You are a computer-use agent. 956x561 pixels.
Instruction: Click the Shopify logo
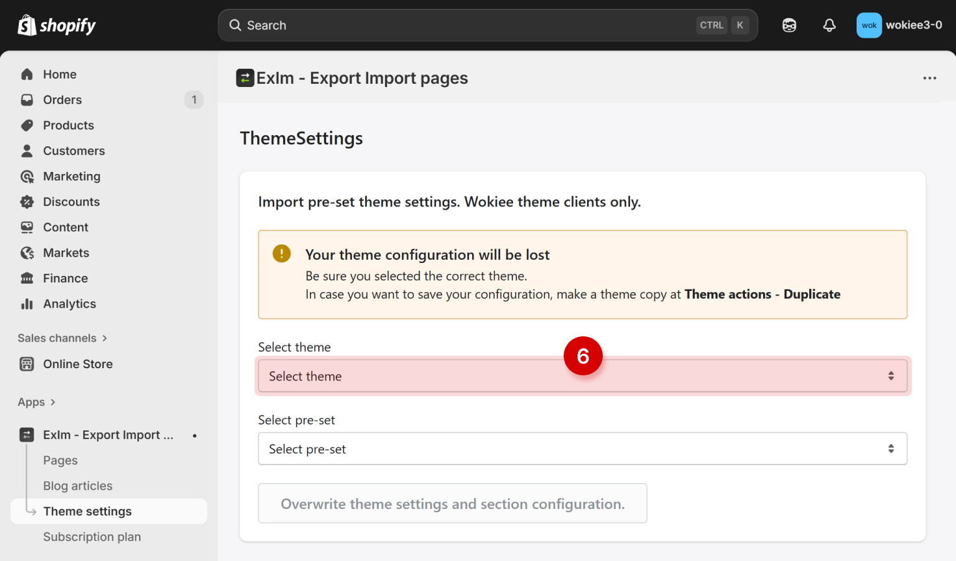tap(57, 25)
